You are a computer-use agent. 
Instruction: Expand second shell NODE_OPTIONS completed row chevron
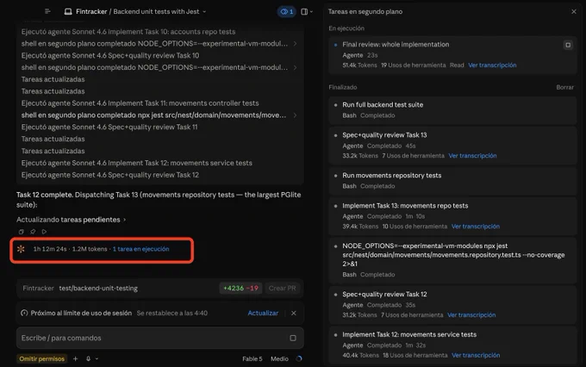pos(295,68)
